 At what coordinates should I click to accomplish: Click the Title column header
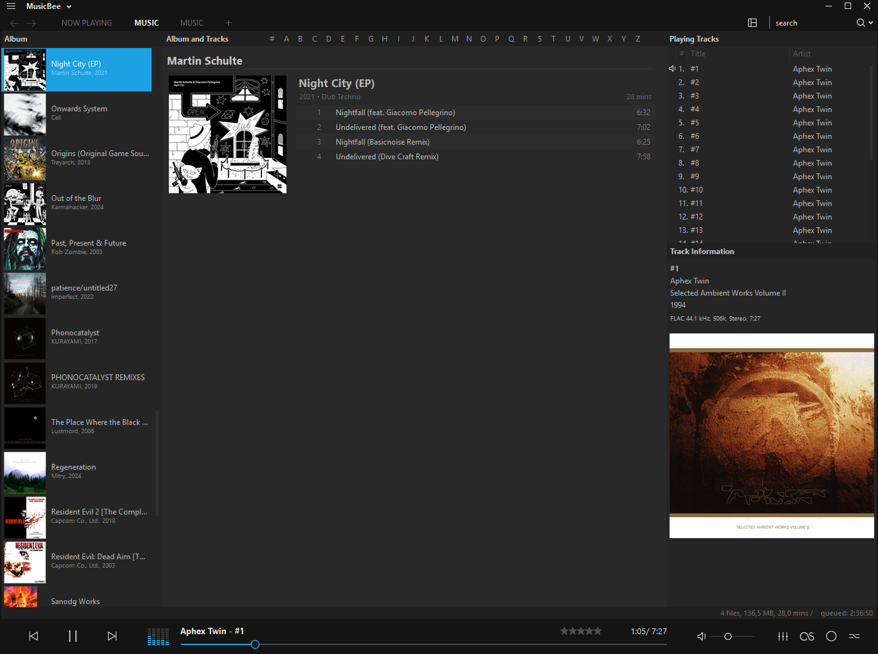point(698,54)
